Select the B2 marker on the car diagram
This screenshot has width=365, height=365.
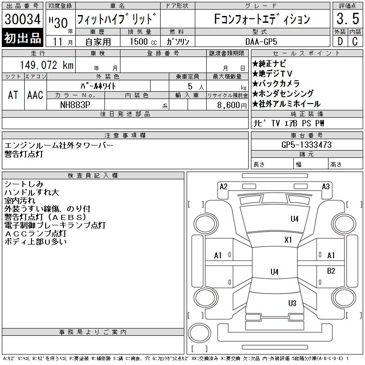[x=331, y=271]
